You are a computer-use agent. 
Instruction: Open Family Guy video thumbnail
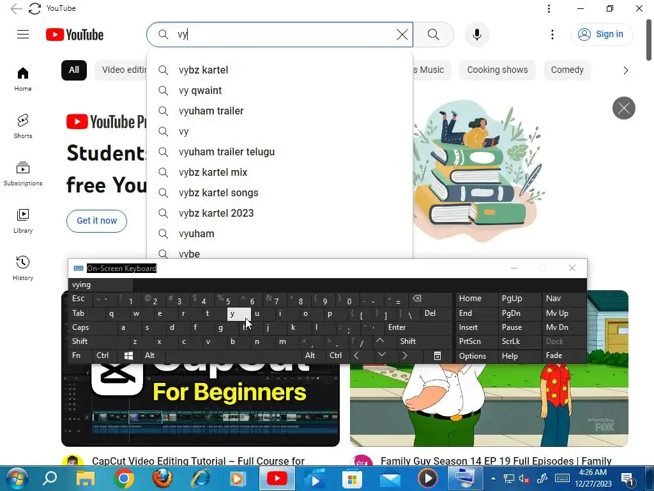(489, 404)
